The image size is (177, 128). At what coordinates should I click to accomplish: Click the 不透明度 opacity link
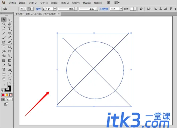pyautogui.click(x=104, y=9)
